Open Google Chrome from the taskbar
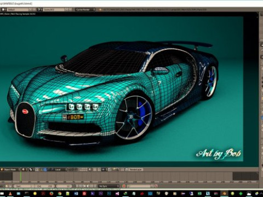The height and width of the screenshot is (197, 263). click(x=60, y=193)
